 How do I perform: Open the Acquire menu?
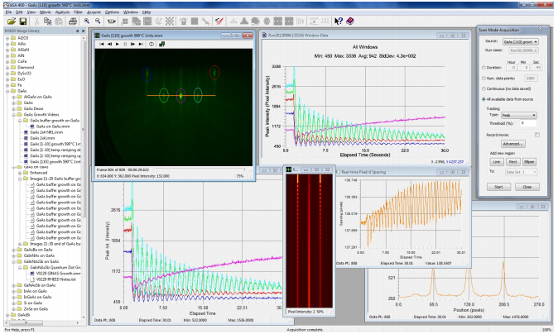tap(94, 12)
